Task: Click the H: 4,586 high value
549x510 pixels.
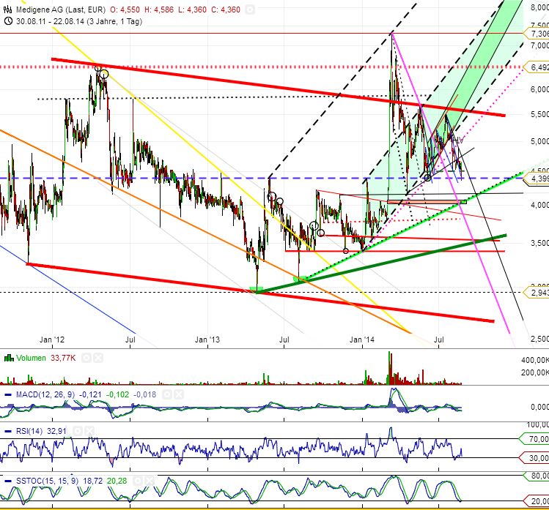Action: (159, 10)
